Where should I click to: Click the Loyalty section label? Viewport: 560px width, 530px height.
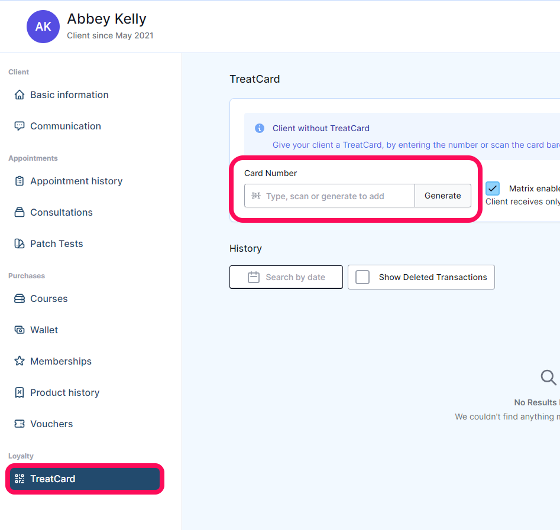click(21, 456)
